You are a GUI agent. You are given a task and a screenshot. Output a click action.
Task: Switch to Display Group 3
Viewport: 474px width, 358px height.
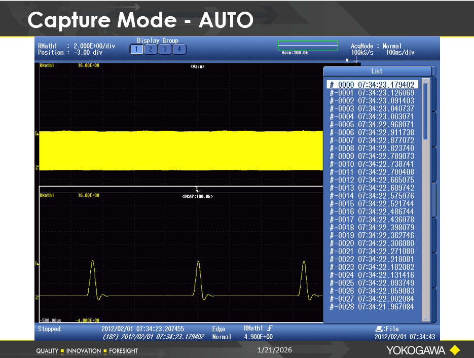[165, 49]
